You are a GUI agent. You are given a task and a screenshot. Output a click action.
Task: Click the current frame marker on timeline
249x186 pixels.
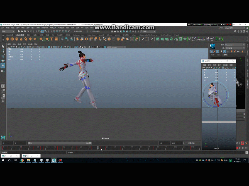pos(98,148)
